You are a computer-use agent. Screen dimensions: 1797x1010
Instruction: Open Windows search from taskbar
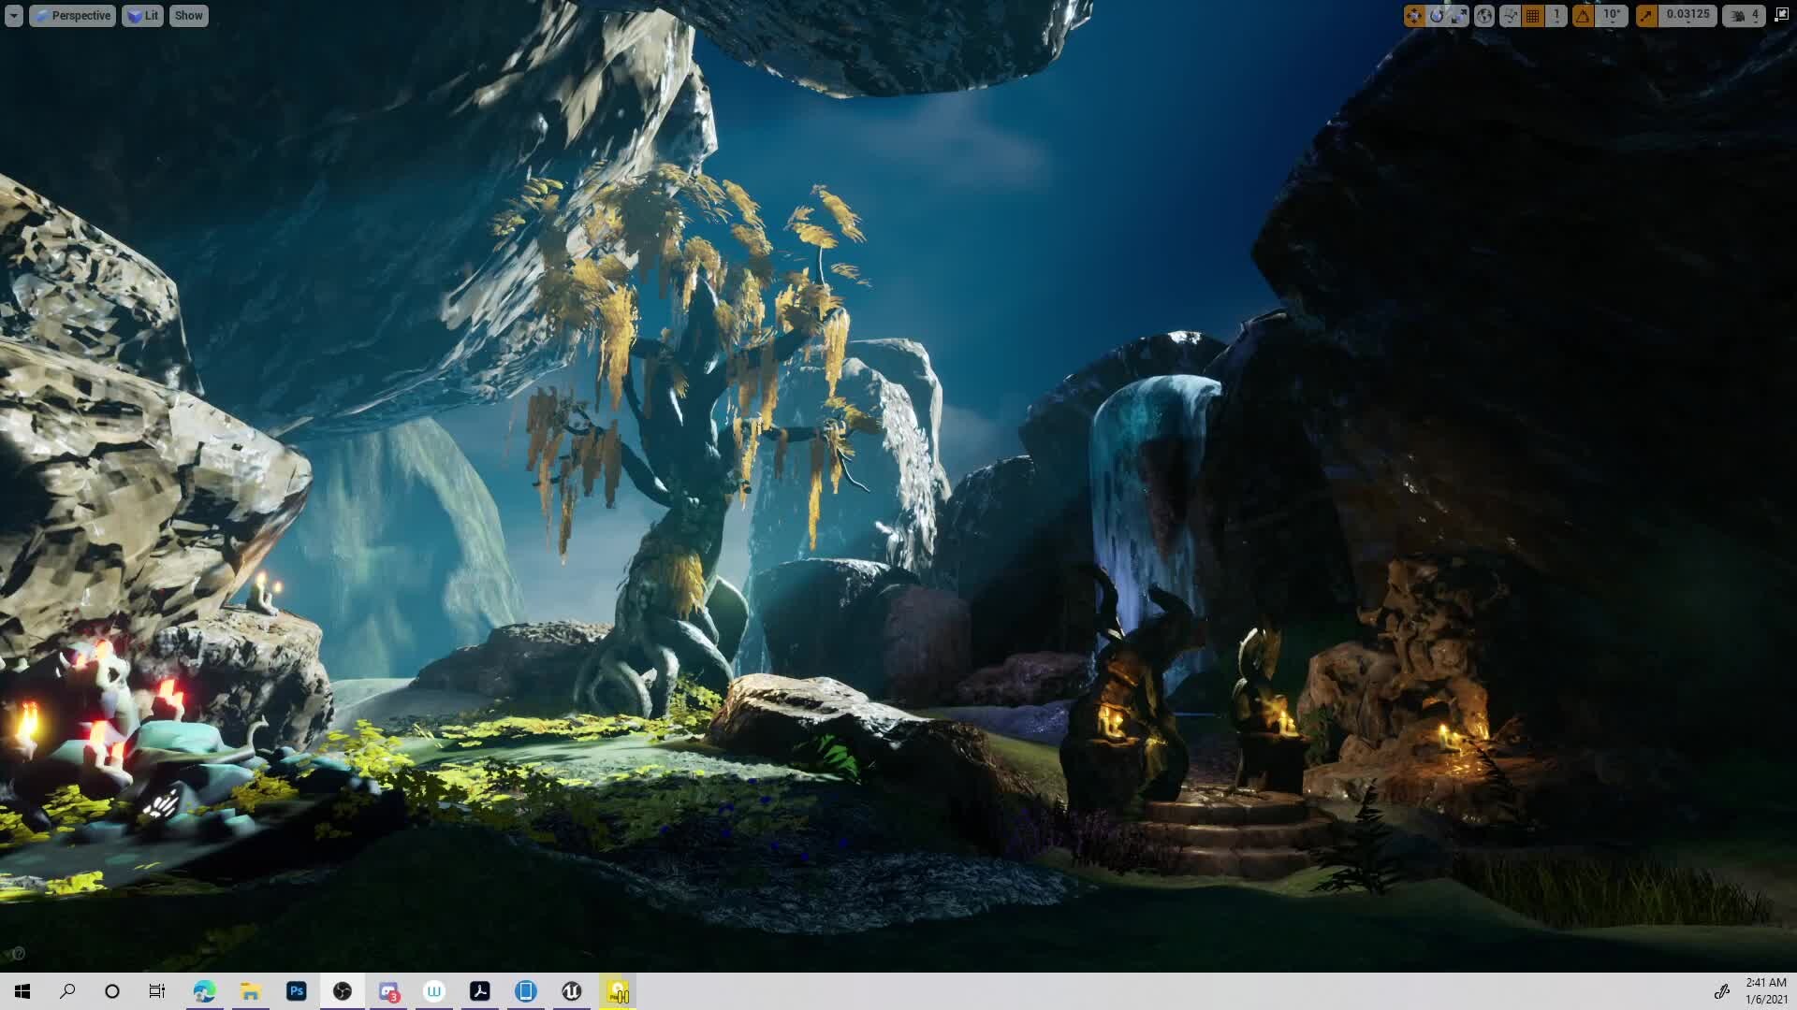point(67,991)
